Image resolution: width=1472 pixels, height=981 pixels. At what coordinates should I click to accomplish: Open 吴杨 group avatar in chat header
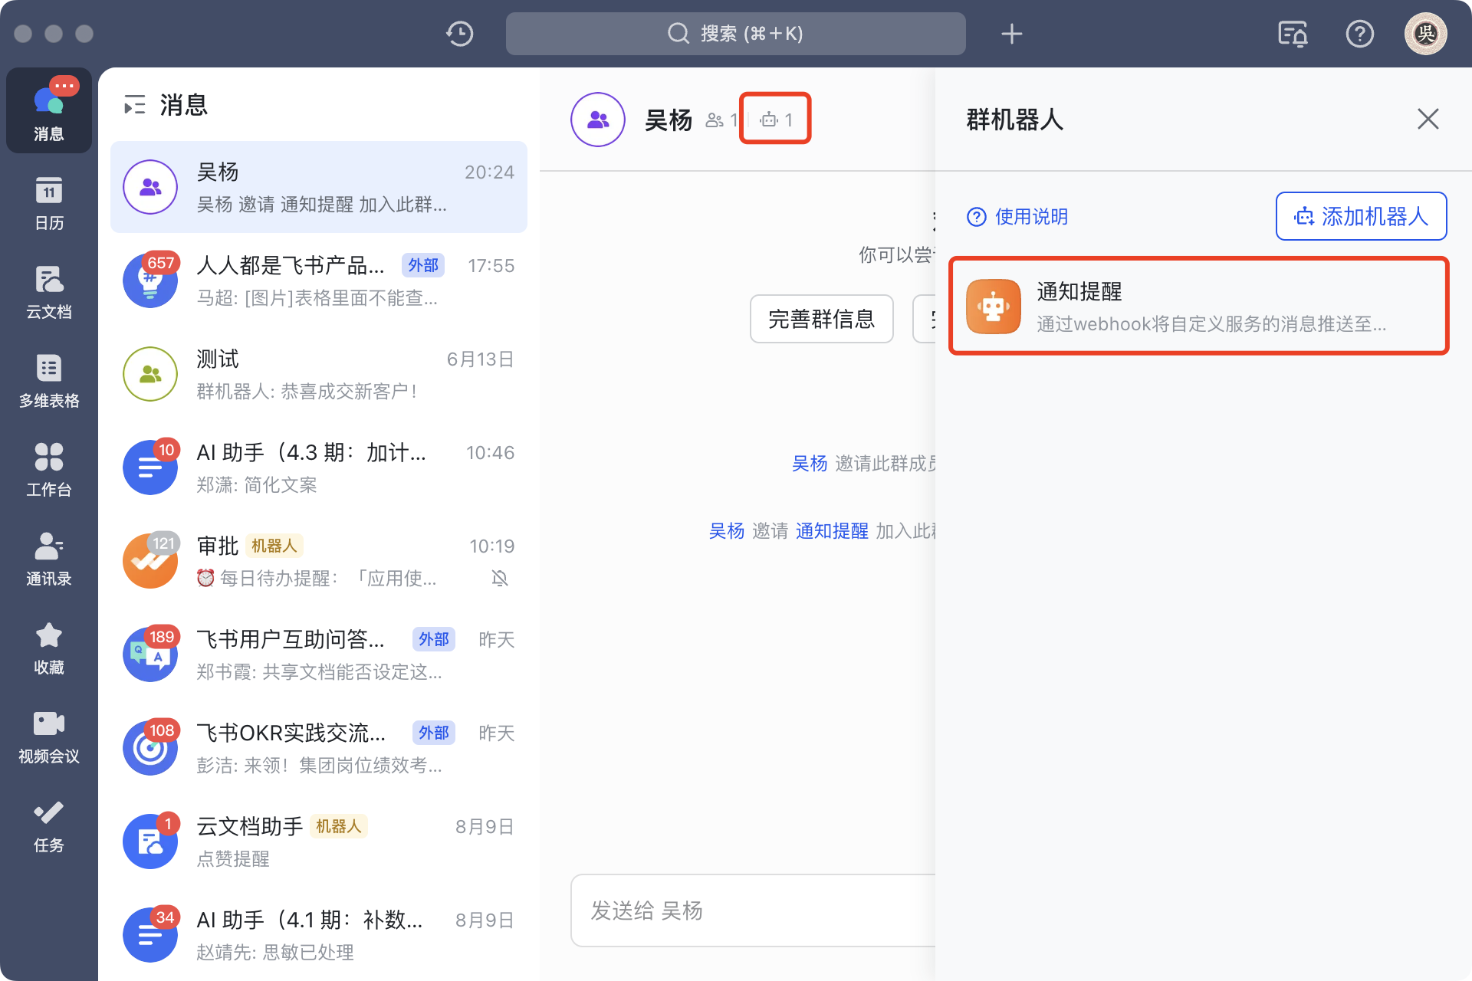(598, 120)
